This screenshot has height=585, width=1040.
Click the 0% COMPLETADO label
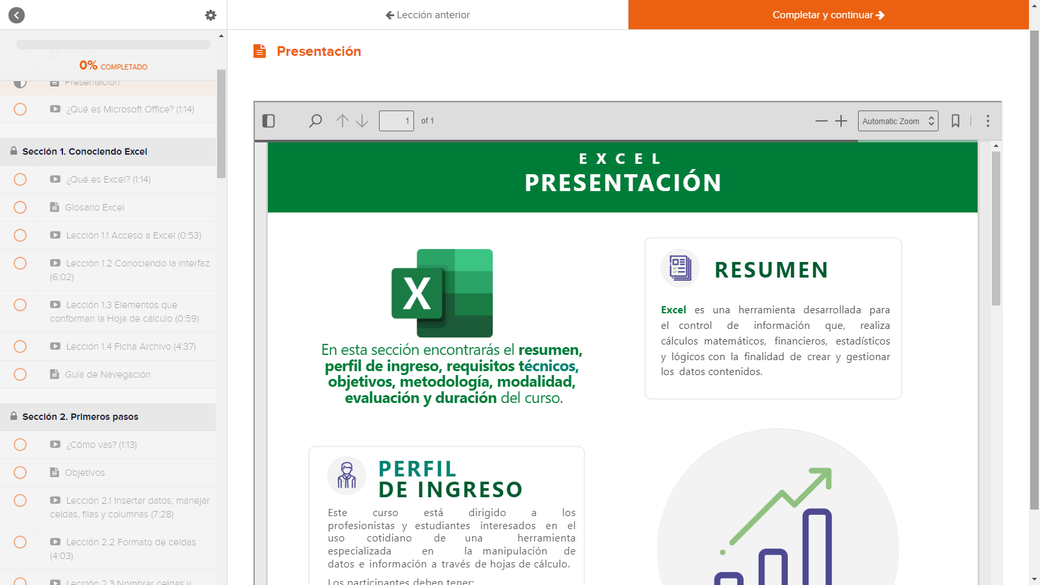(x=113, y=66)
